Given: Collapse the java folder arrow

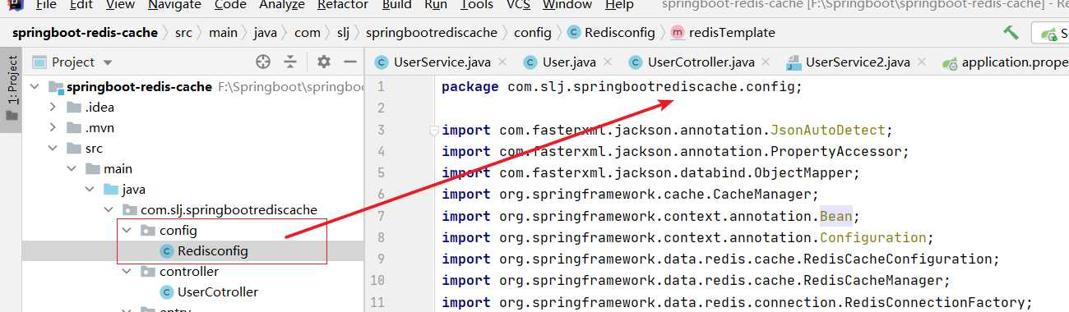Looking at the screenshot, I should click(90, 190).
